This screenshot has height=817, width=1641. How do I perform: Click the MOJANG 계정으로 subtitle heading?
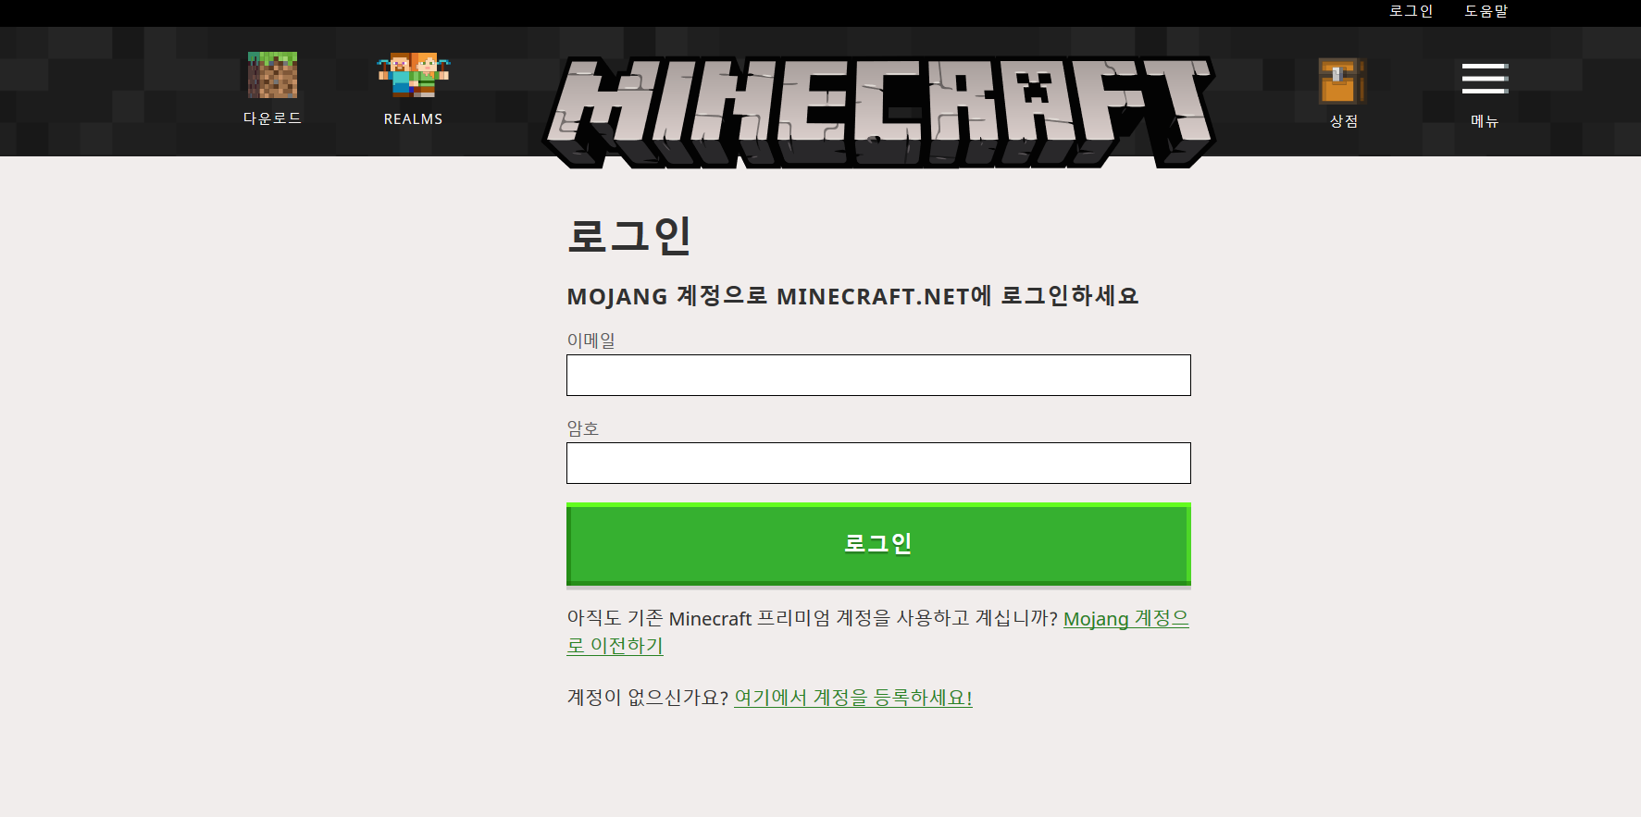[852, 296]
